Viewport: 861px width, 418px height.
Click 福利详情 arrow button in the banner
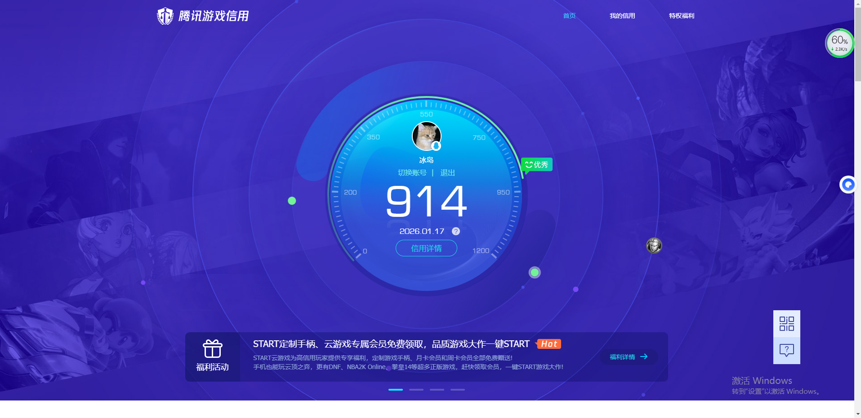click(x=629, y=356)
